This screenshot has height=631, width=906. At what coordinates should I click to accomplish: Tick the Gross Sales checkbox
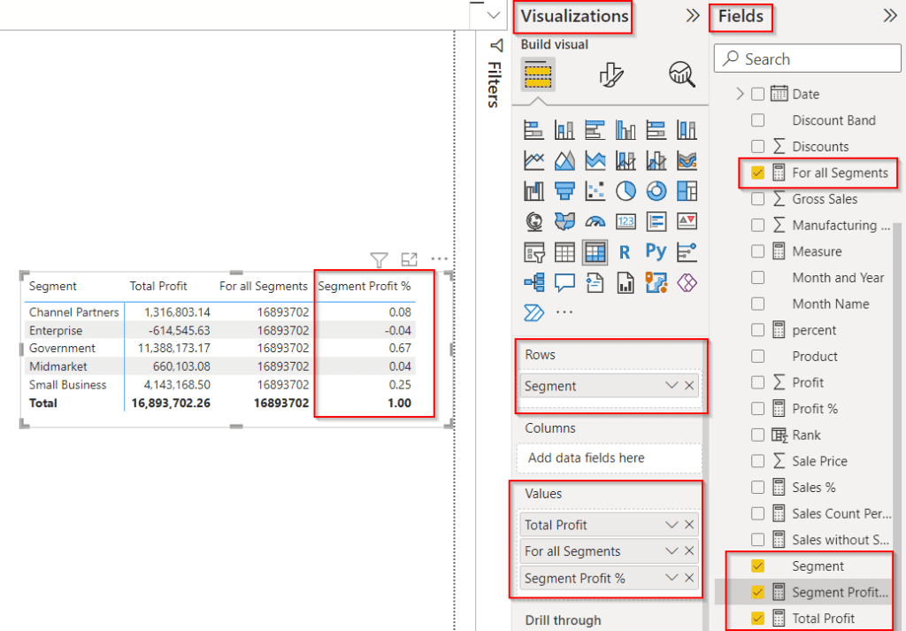(x=757, y=199)
